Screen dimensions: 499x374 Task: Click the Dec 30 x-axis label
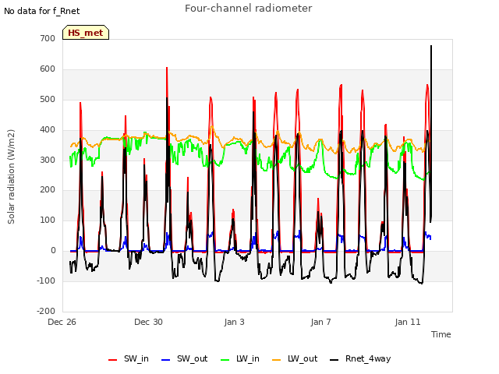tap(148, 322)
